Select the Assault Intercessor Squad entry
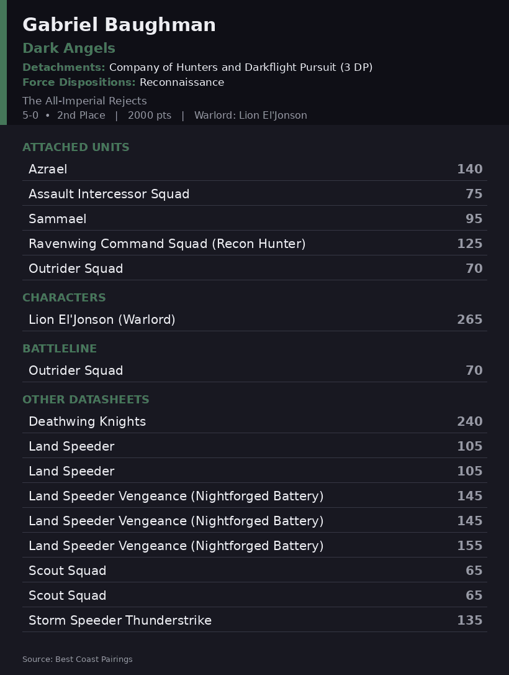Viewport: 509px width, 675px height. 254,194
